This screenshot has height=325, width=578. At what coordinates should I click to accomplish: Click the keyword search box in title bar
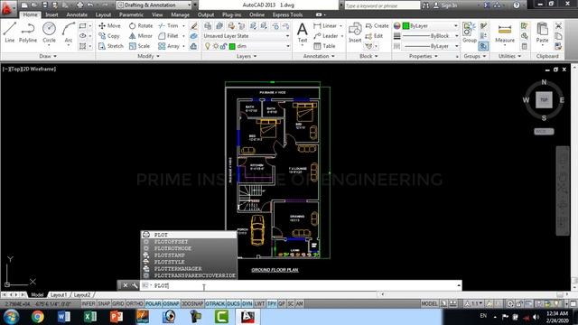382,5
